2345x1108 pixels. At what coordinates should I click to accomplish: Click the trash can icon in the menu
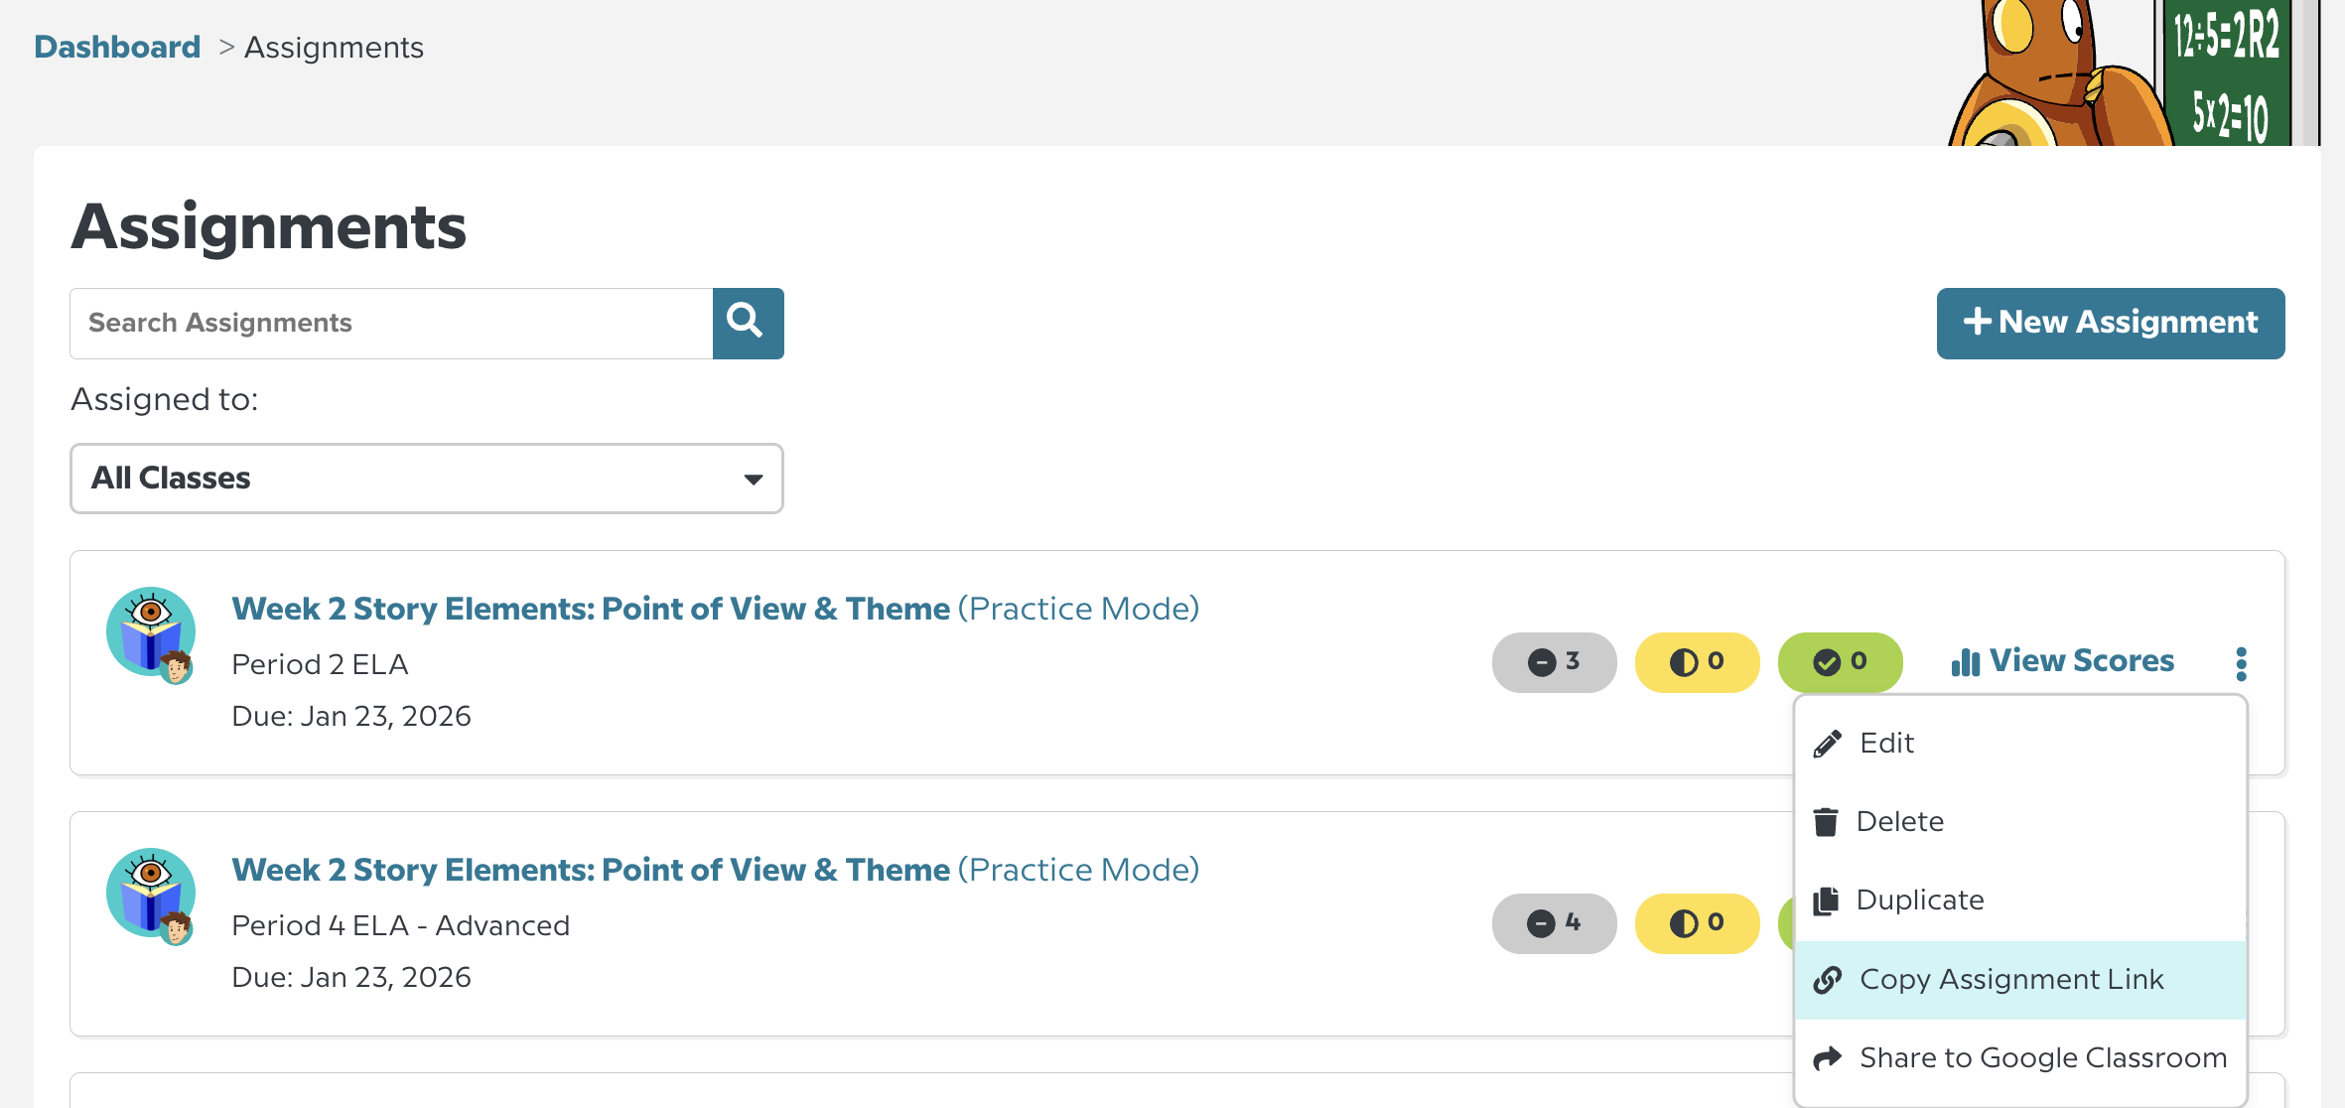point(1827,821)
